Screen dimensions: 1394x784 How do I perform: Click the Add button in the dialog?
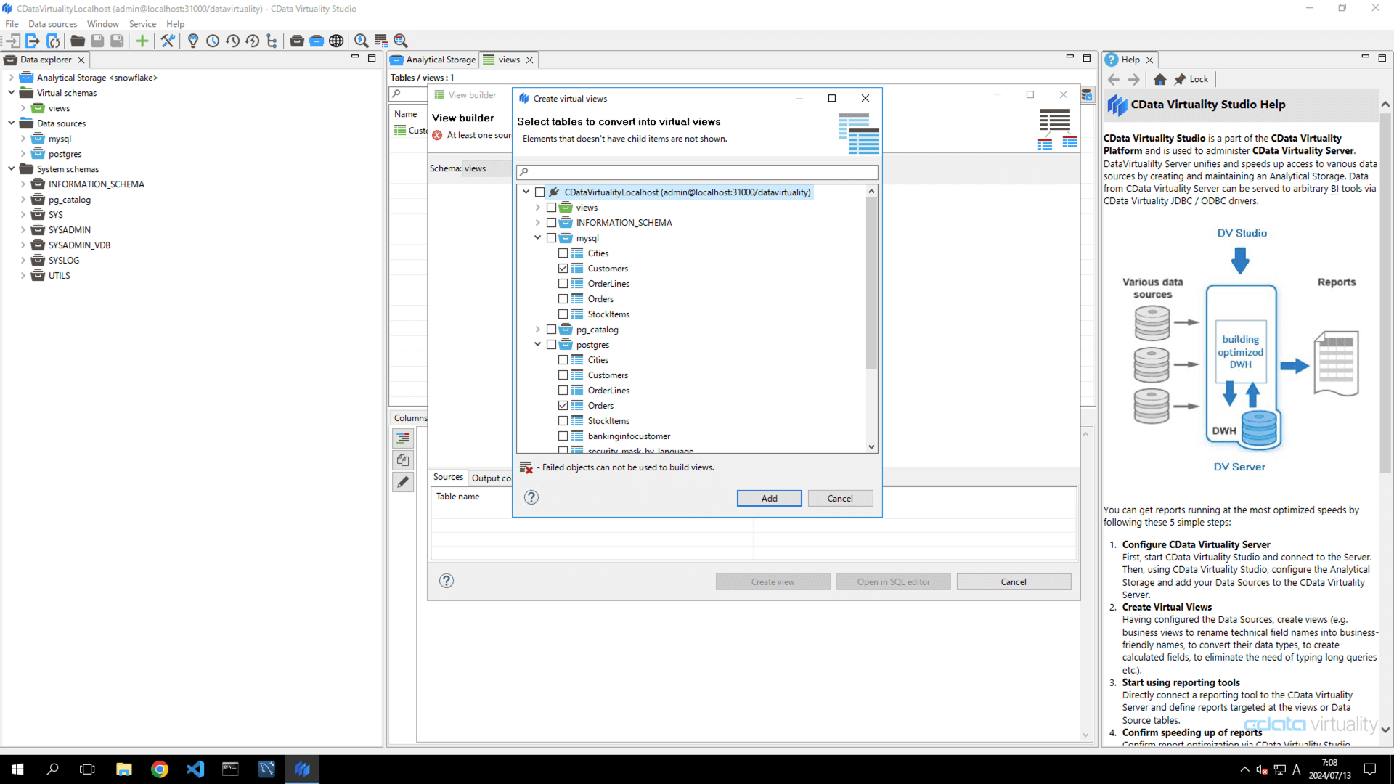click(769, 498)
